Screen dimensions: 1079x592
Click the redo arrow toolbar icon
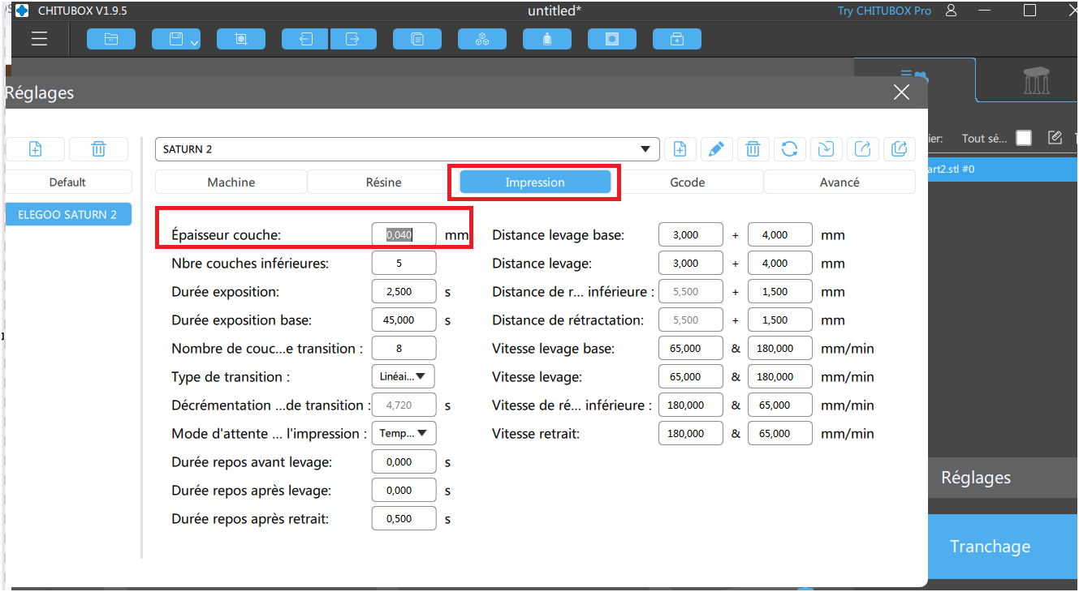pos(353,39)
